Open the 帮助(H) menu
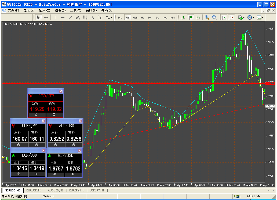The image size is (277, 200). (107, 10)
